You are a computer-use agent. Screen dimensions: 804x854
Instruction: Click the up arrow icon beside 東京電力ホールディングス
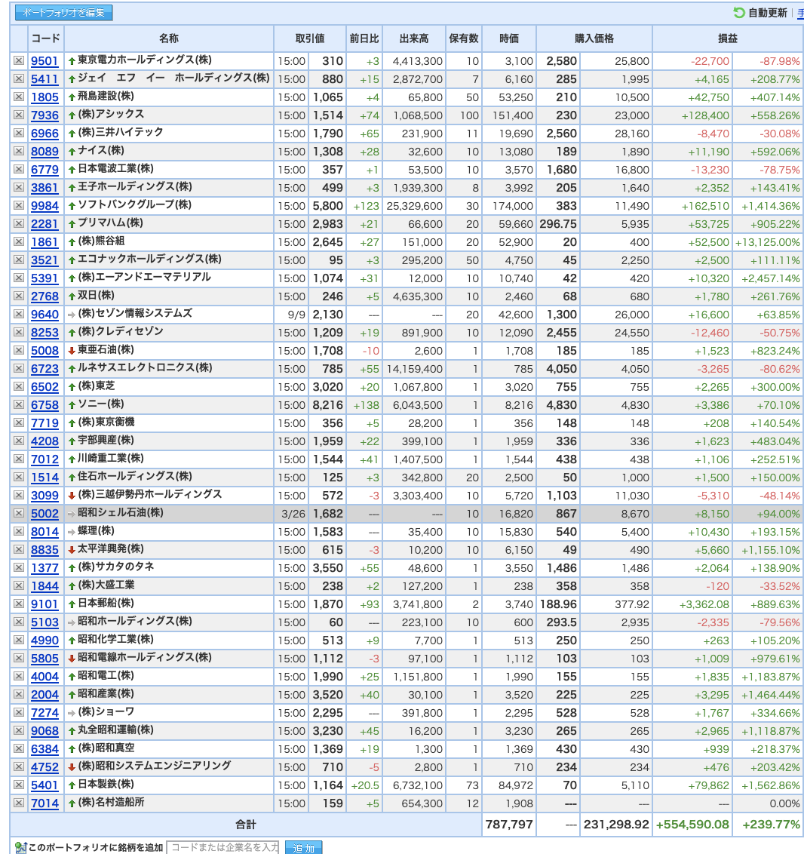(72, 61)
